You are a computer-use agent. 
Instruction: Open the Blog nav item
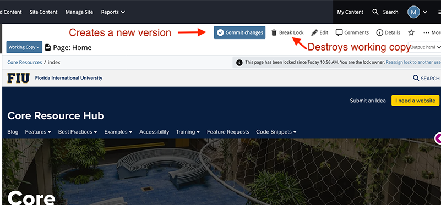13,132
